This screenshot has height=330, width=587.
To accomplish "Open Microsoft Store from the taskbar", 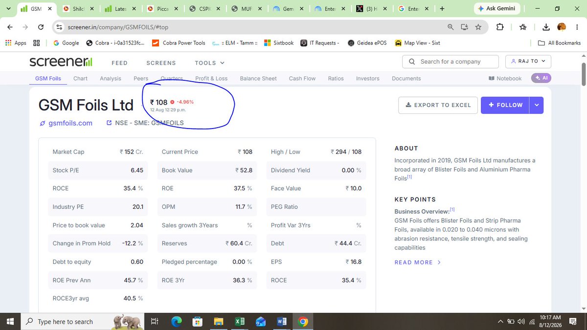I will pyautogui.click(x=197, y=322).
